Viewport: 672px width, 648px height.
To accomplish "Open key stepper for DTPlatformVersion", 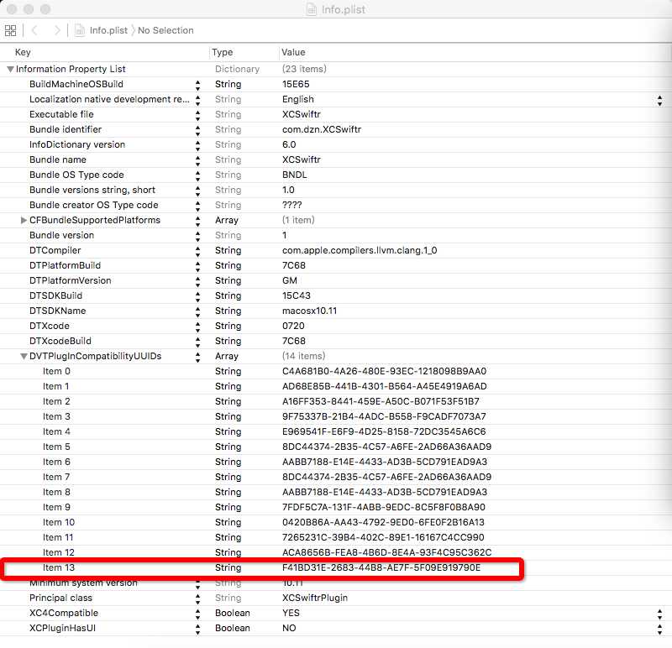I will (x=197, y=281).
